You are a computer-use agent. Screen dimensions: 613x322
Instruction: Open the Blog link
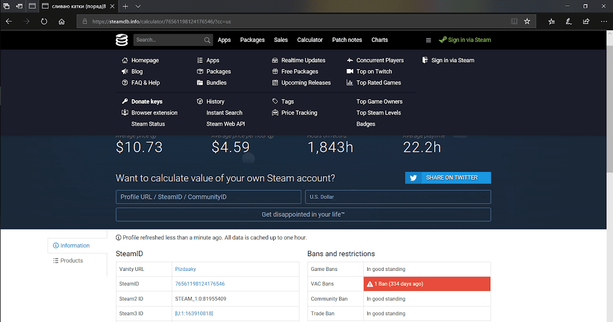(132, 72)
